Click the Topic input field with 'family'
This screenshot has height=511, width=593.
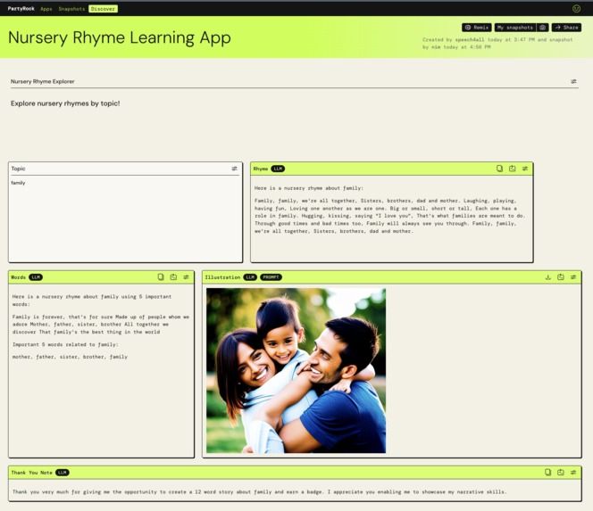pos(125,218)
